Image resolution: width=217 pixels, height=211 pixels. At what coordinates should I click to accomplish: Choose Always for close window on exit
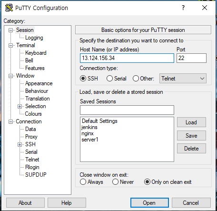[x=83, y=182]
